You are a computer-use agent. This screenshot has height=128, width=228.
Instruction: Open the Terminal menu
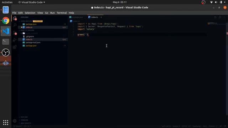[x=62, y=13]
